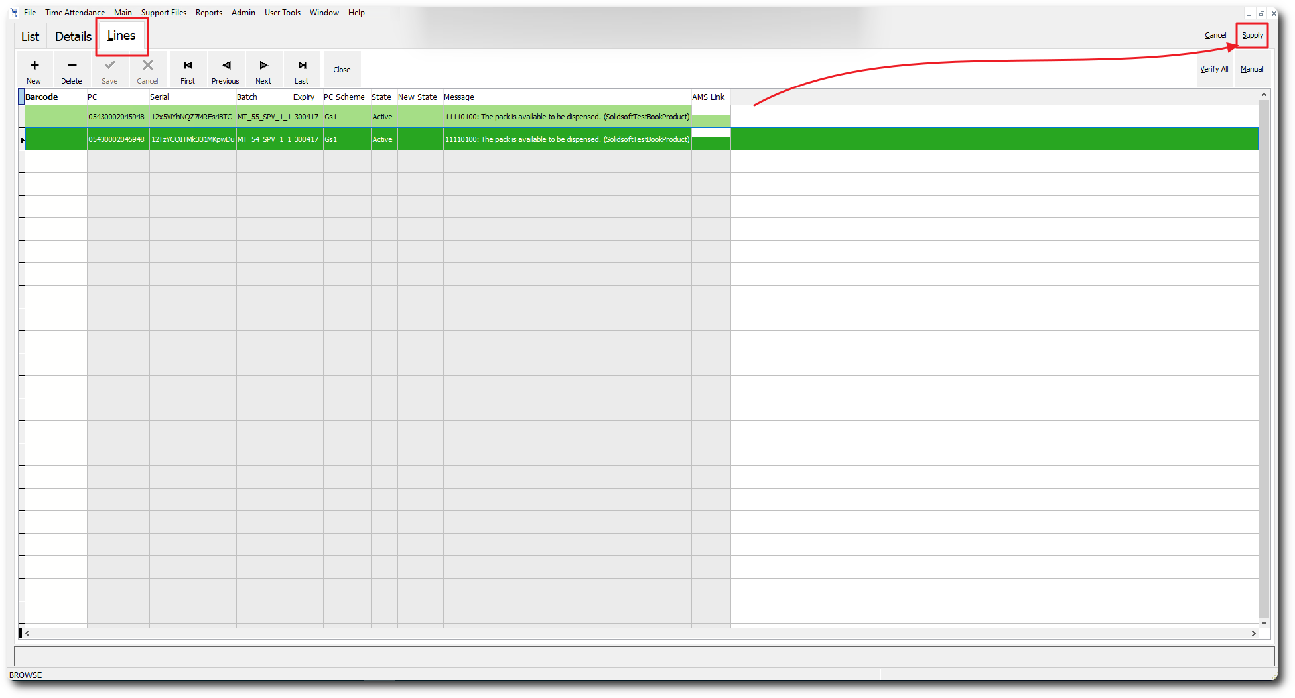This screenshot has width=1295, height=698.
Task: Click batch MT_54_SPV_1_1 cell
Action: click(264, 139)
